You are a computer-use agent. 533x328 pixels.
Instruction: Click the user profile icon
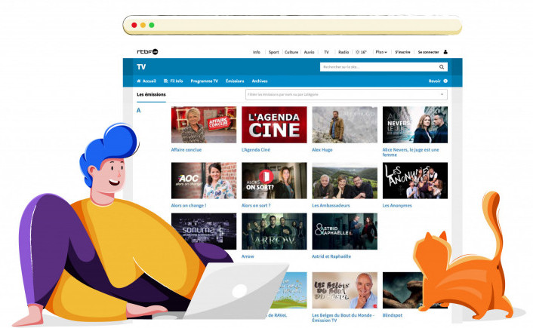(445, 52)
